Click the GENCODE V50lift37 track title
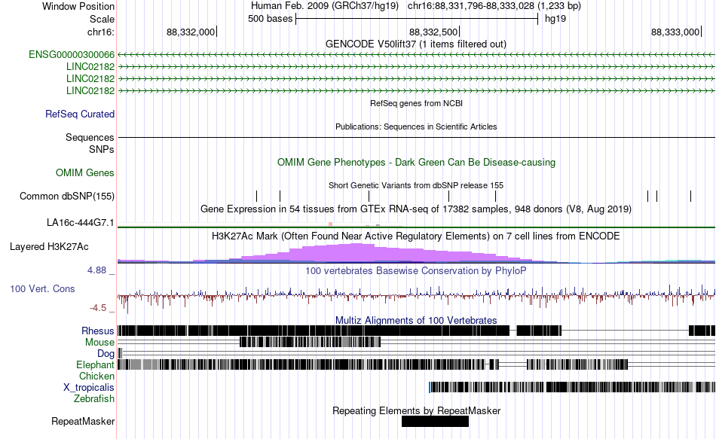Screen dimensions: 716x439 pyautogui.click(x=416, y=44)
